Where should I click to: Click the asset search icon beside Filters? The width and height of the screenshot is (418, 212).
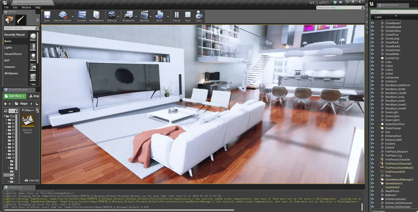tap(38, 110)
